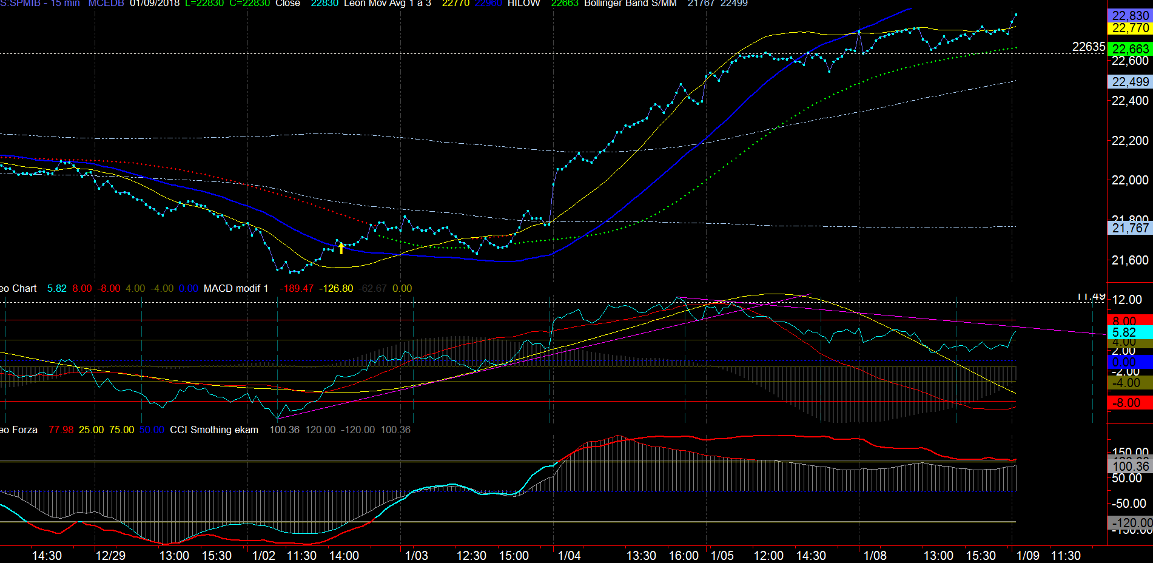Click the red -8.00 axis tag
This screenshot has width=1153, height=563.
coord(1130,403)
